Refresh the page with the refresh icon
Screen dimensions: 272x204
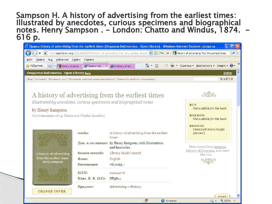click(161, 53)
